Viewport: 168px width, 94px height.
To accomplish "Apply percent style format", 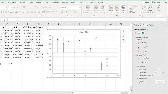I will click(67, 12).
